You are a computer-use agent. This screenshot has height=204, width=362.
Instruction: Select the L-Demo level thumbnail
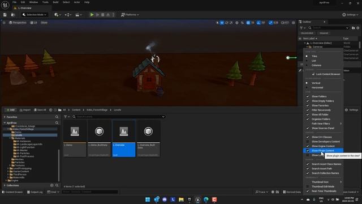point(75,138)
